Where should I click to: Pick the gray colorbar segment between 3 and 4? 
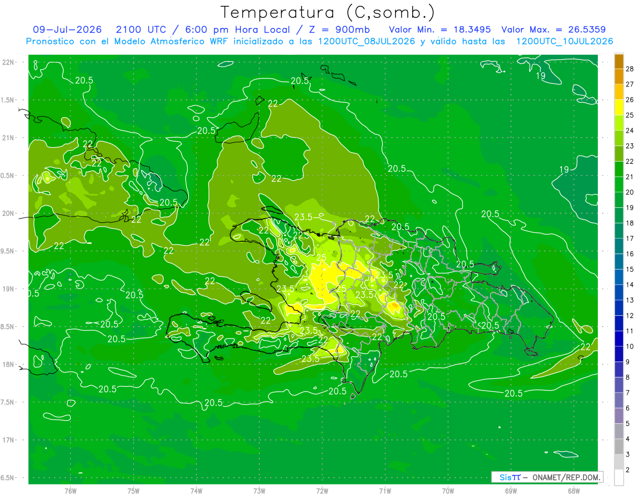coord(619,446)
